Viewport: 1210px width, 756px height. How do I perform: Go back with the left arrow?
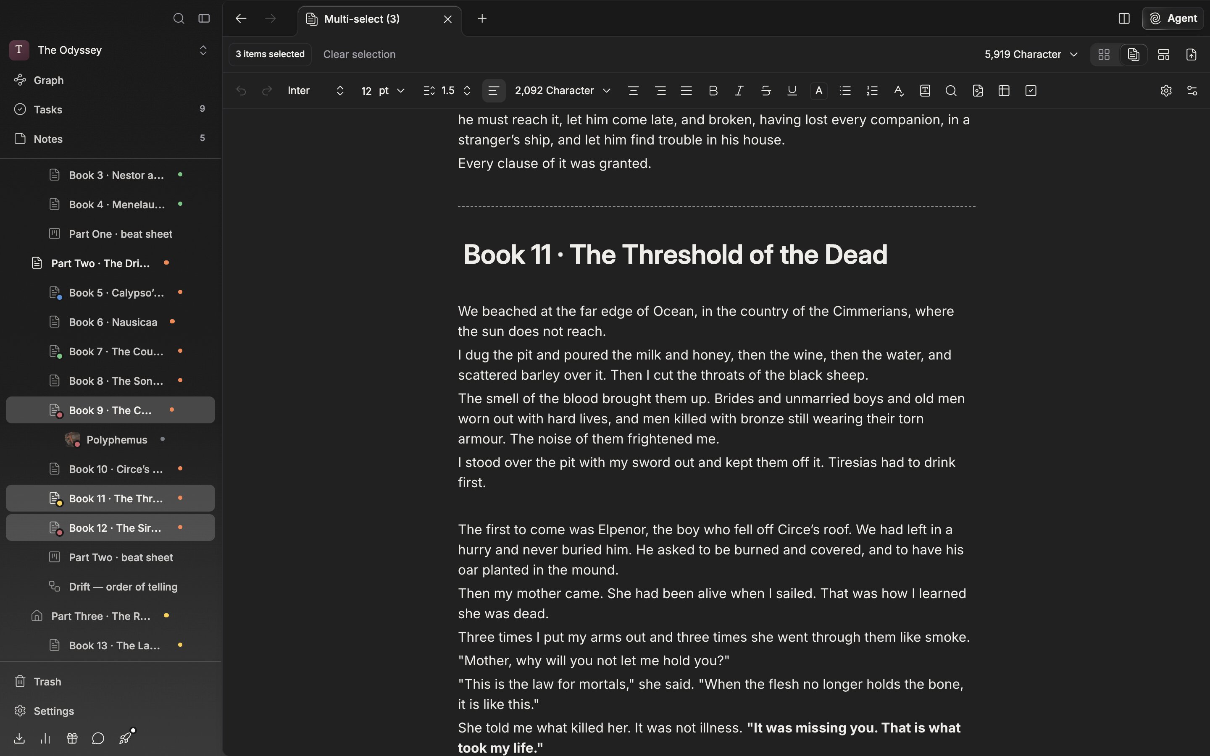(241, 18)
